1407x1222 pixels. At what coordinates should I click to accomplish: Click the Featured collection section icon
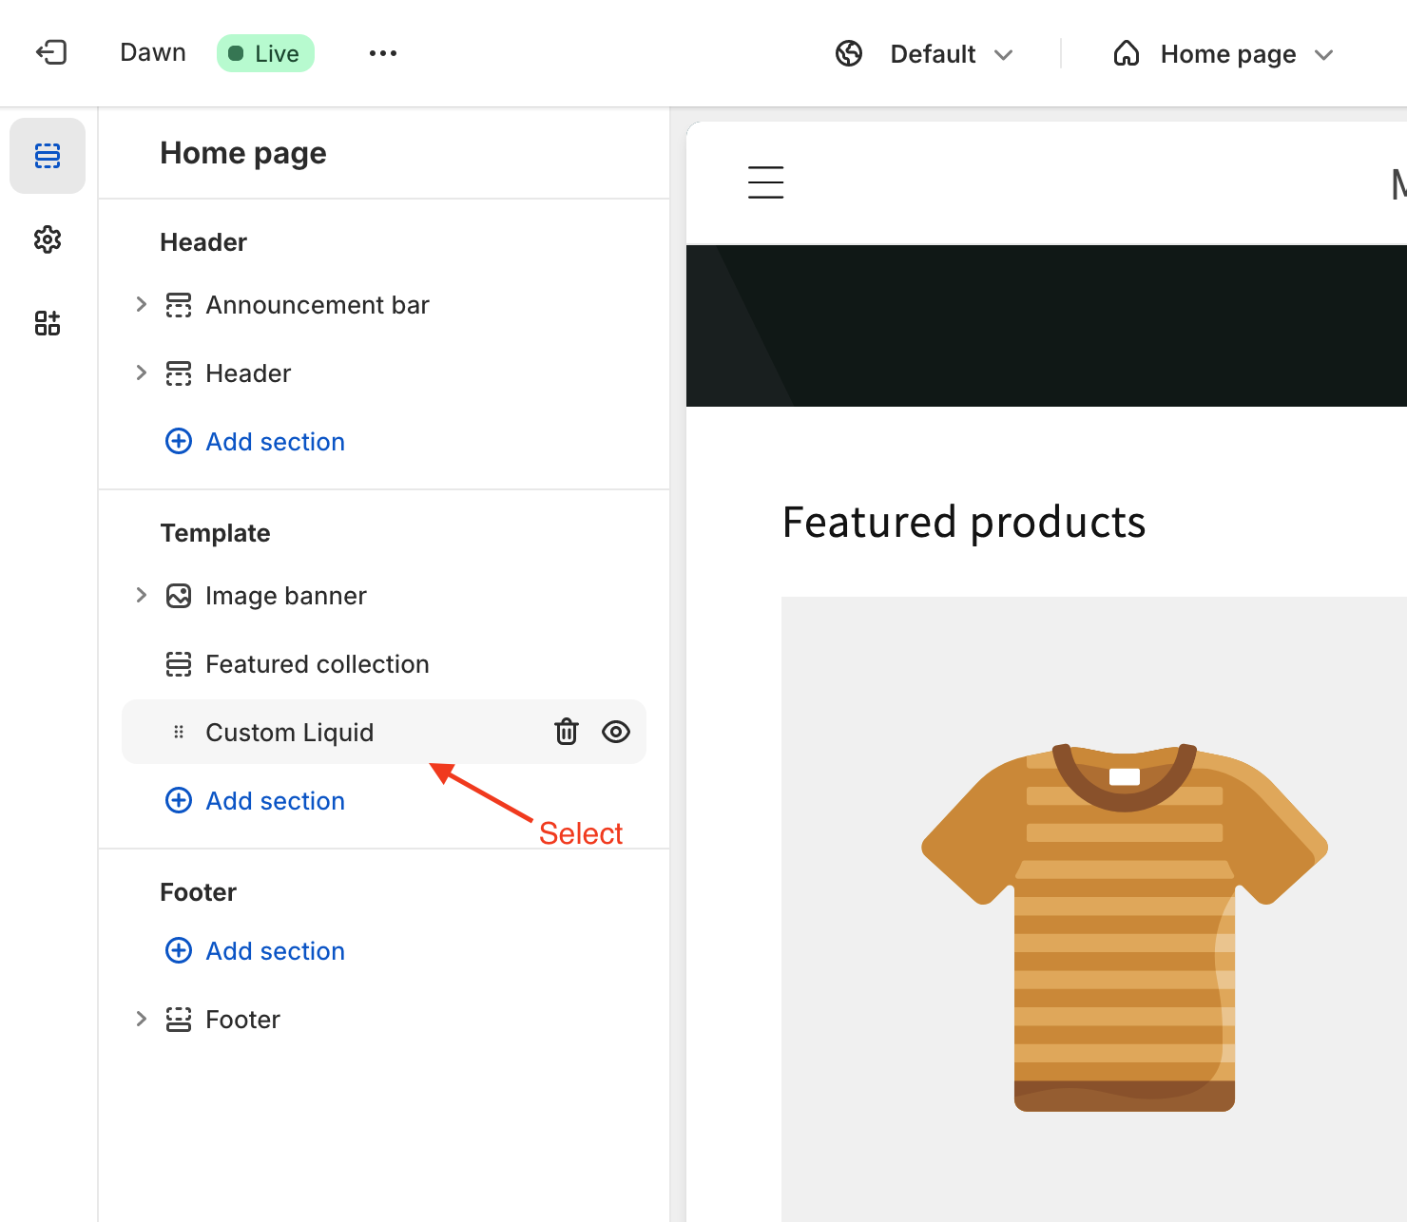(179, 664)
